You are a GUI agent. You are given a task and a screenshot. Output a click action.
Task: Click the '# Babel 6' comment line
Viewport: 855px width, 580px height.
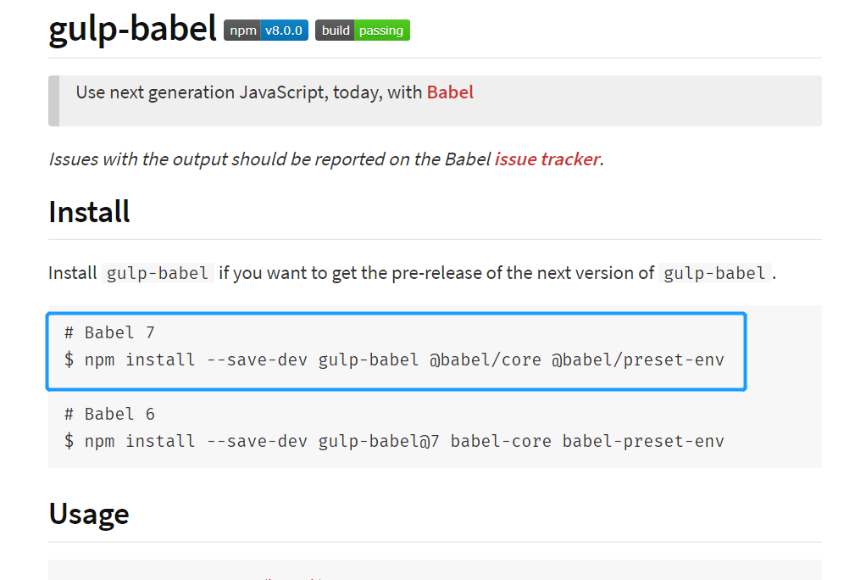109,414
